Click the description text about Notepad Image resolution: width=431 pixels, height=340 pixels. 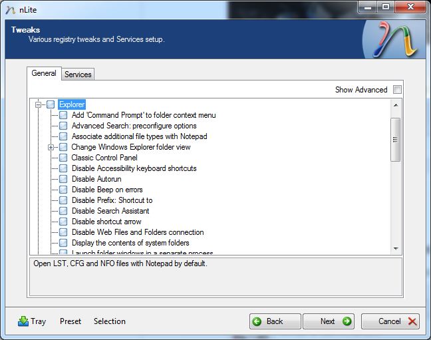click(120, 263)
